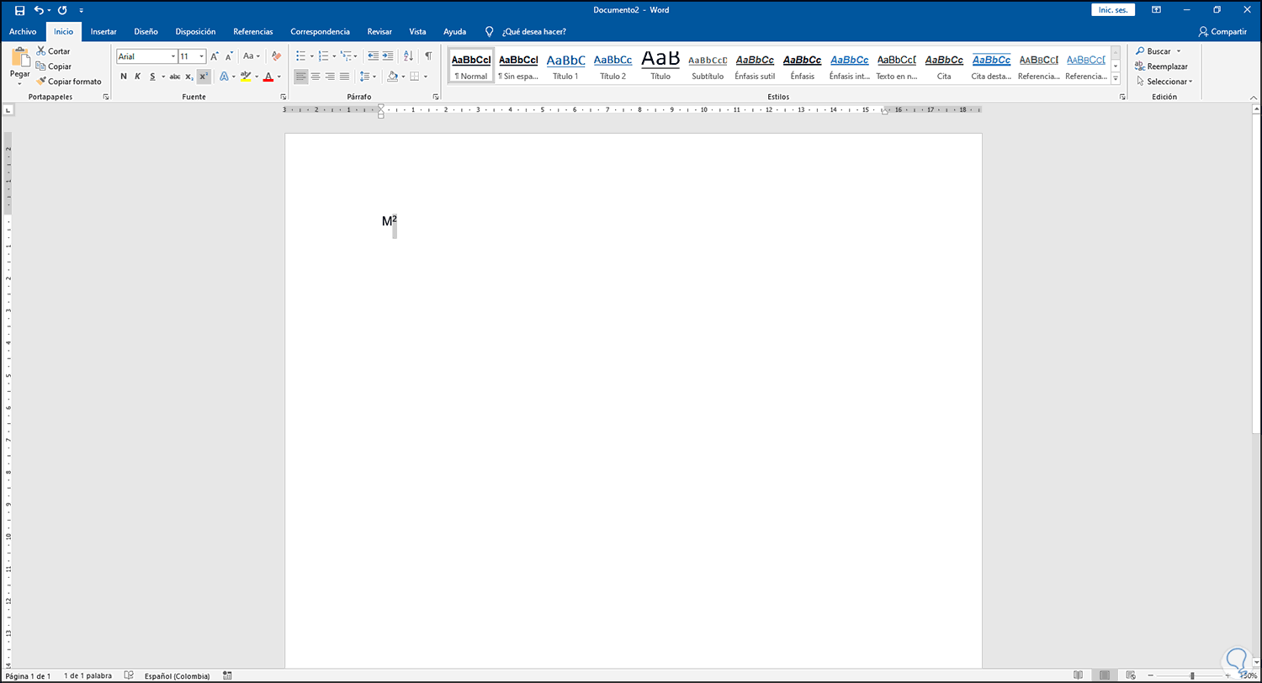
Task: Expand the font size 11 dropdown
Action: [x=200, y=56]
